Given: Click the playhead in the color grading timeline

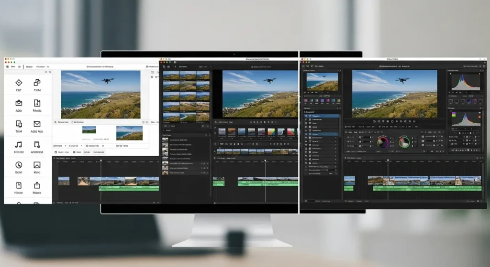Looking at the screenshot, I should click(x=388, y=160).
